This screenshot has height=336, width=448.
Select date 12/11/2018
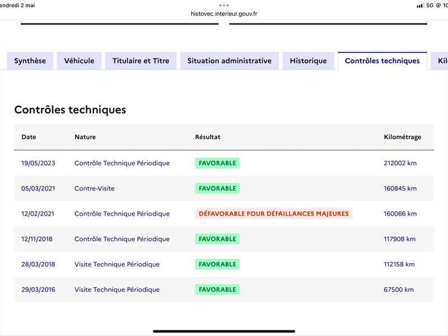(x=37, y=239)
